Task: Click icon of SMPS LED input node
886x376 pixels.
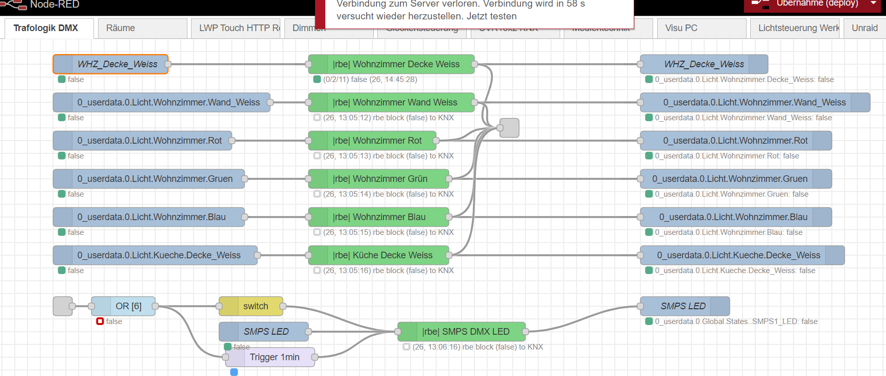Action: tap(229, 332)
